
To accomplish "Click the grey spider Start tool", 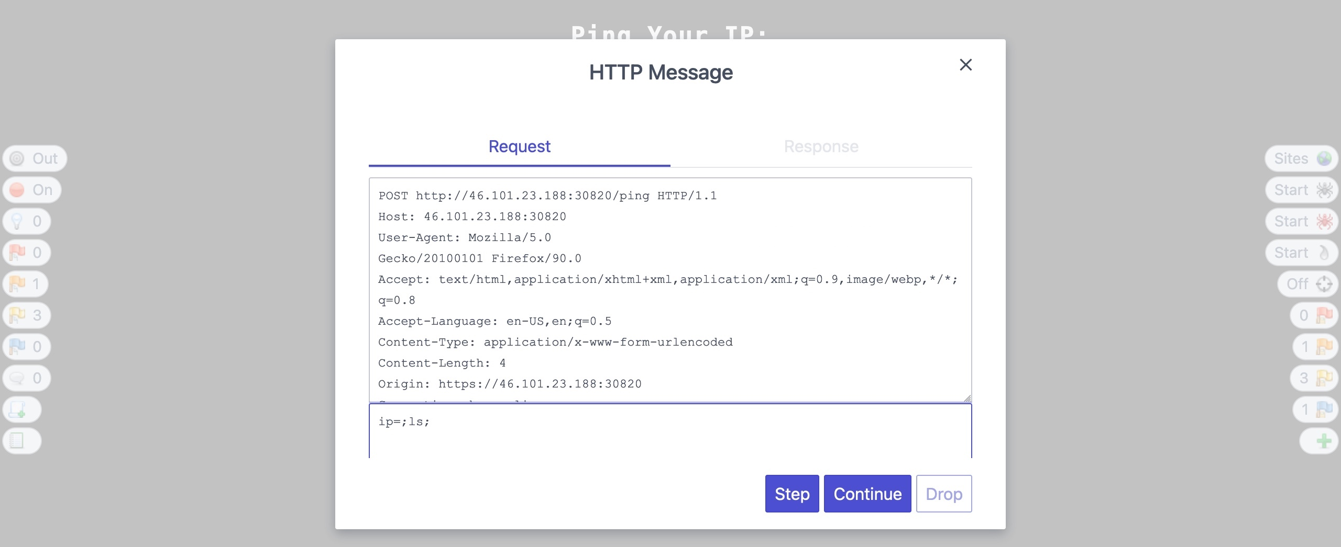I will pyautogui.click(x=1302, y=190).
